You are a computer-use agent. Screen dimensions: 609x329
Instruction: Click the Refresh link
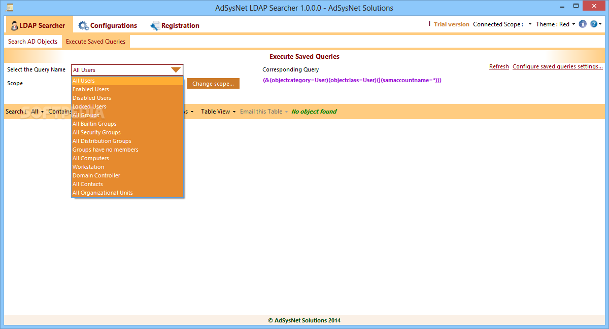(x=499, y=66)
